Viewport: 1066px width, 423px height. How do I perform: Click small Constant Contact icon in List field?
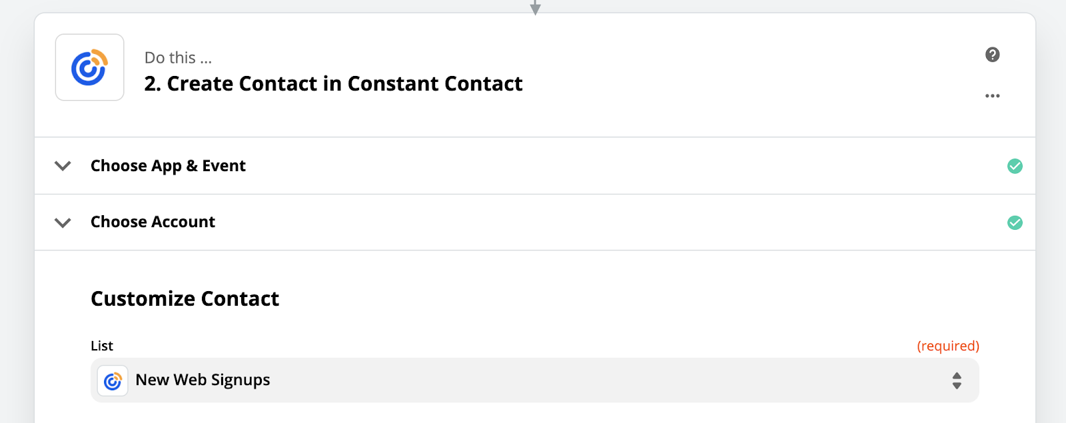(x=113, y=380)
